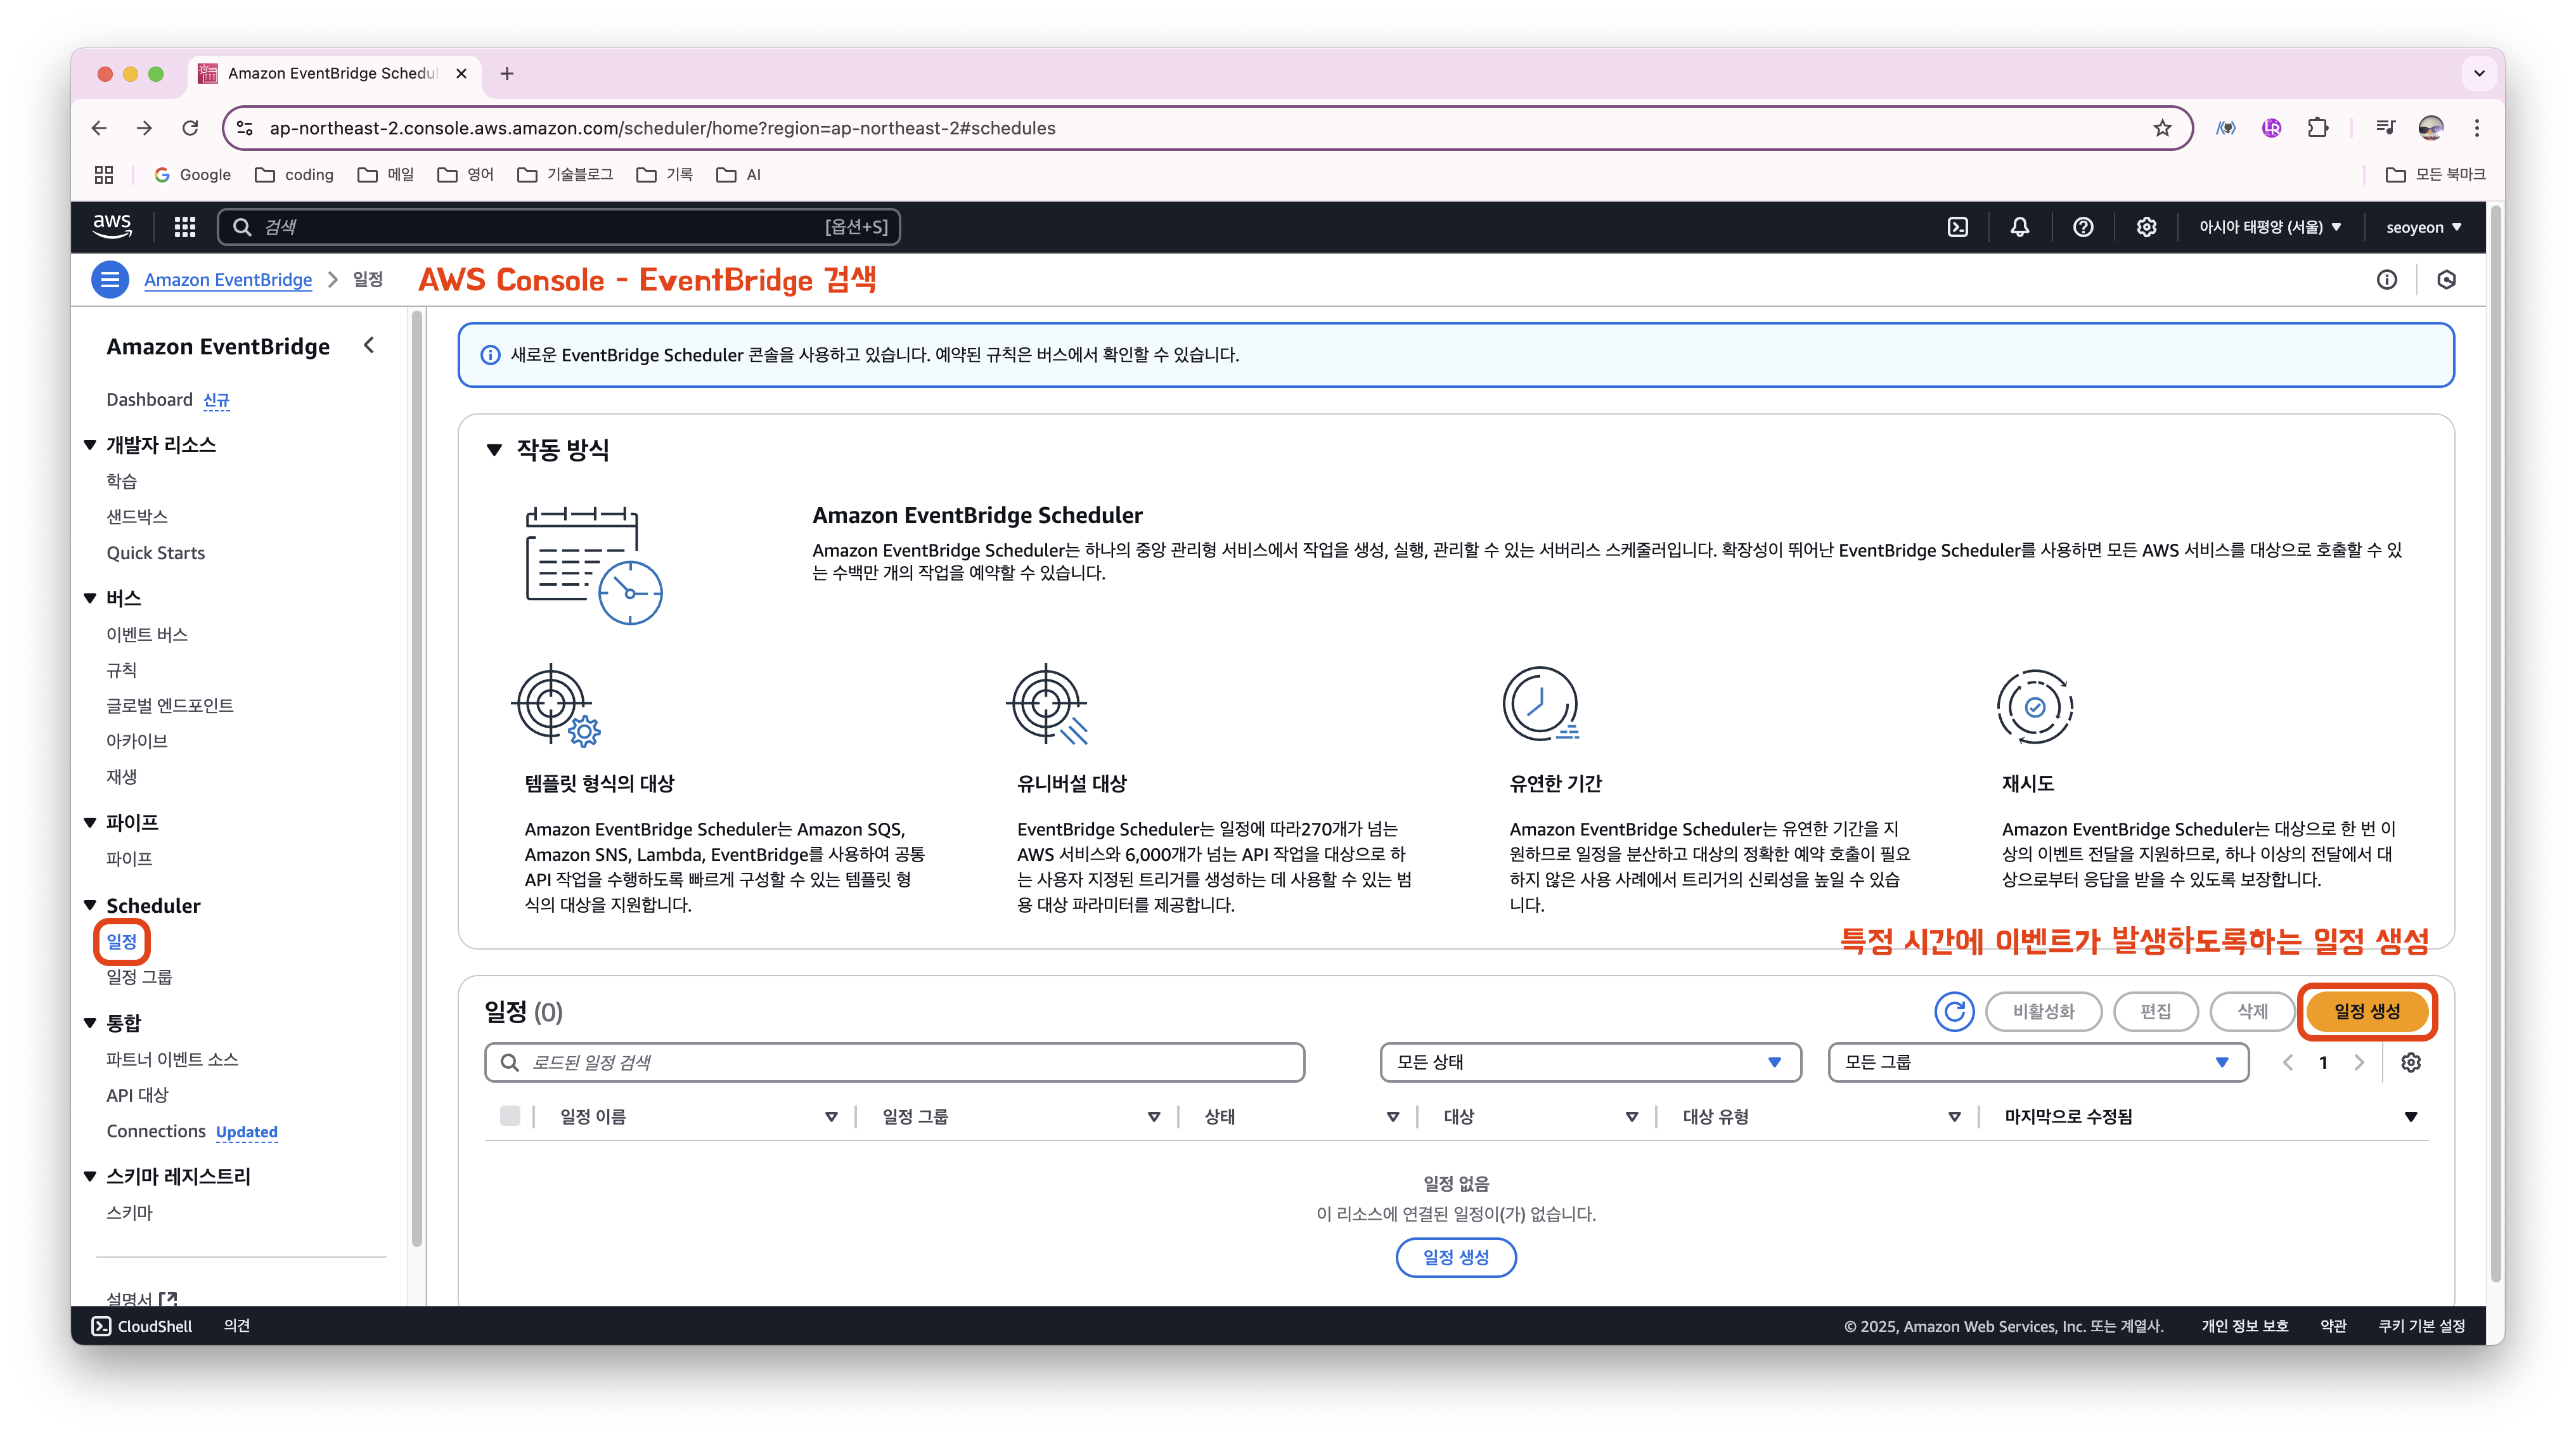The height and width of the screenshot is (1439, 2576).
Task: Open the browser extensions puzzle icon
Action: pos(2318,128)
